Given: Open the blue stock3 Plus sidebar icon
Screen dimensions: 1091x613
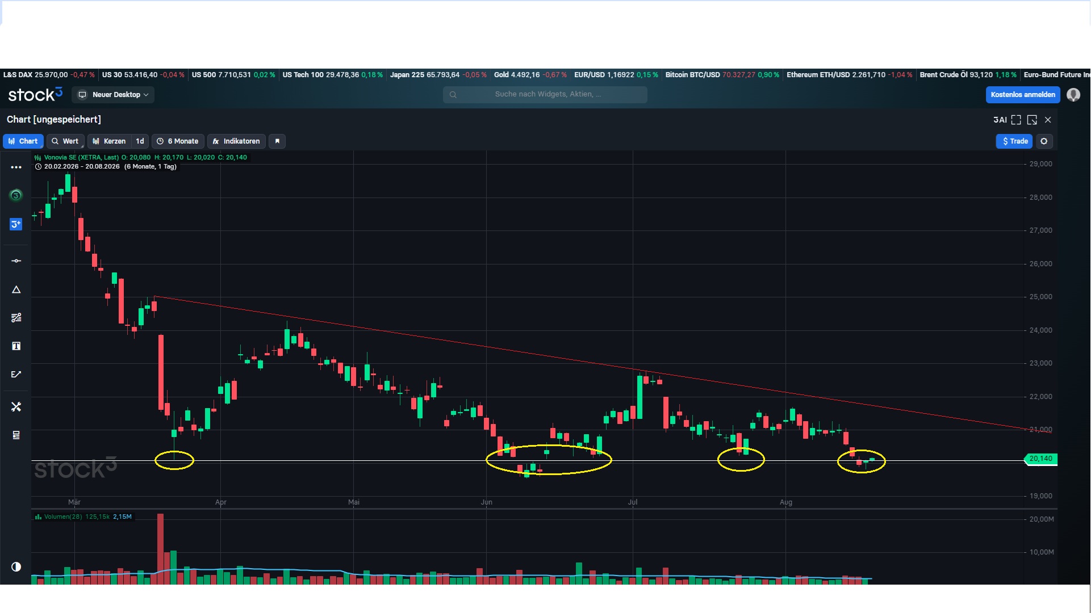Looking at the screenshot, I should tap(16, 224).
